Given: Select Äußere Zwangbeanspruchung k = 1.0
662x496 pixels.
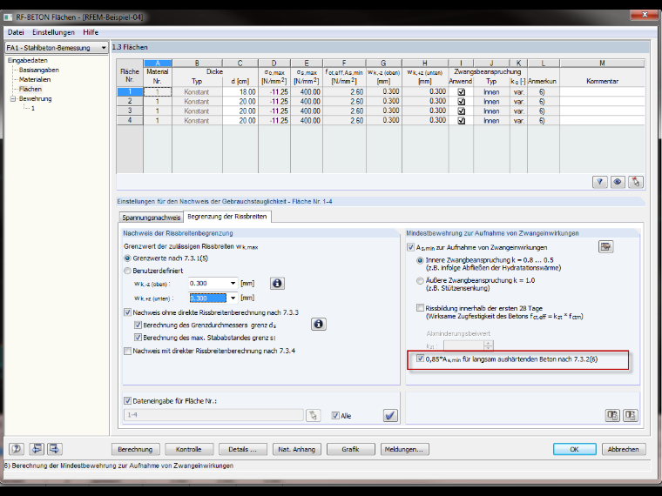Looking at the screenshot, I should tap(420, 281).
